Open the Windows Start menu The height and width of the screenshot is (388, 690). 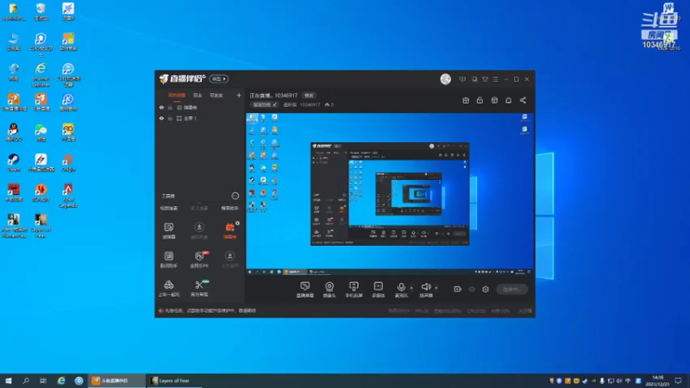tap(9, 380)
